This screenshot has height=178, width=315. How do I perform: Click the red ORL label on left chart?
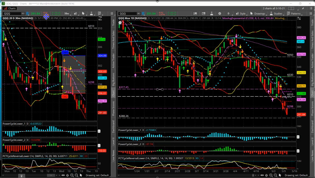point(65,97)
